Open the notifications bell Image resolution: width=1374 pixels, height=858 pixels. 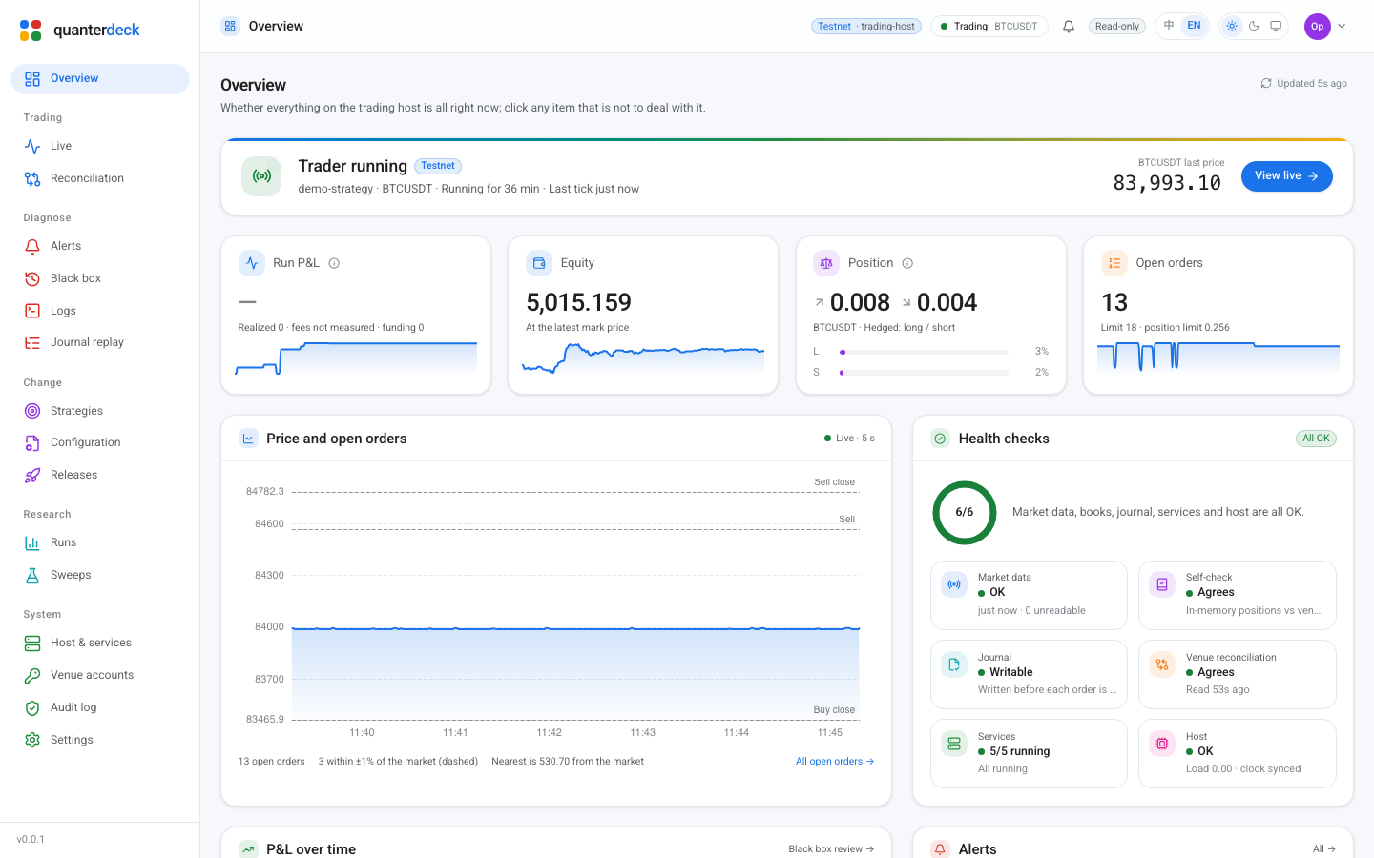[x=1069, y=27]
